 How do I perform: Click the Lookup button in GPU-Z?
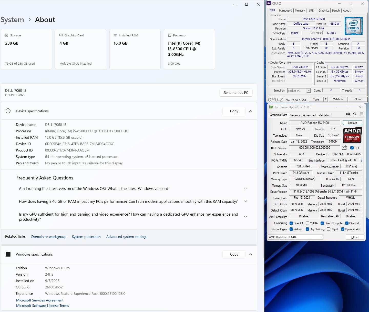tap(352, 123)
